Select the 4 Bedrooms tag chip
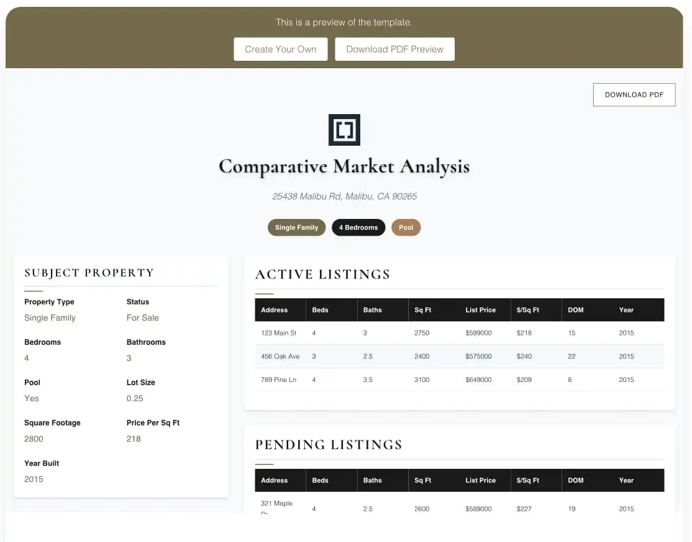Viewport: 692px width, 542px height. (358, 228)
